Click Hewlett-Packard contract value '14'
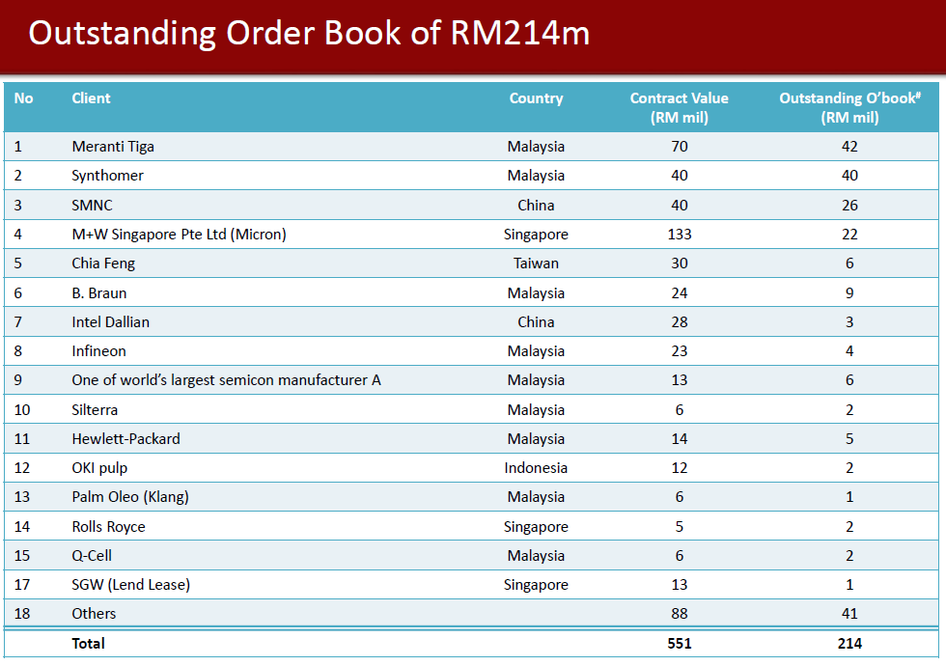This screenshot has height=666, width=946. pyautogui.click(x=680, y=438)
